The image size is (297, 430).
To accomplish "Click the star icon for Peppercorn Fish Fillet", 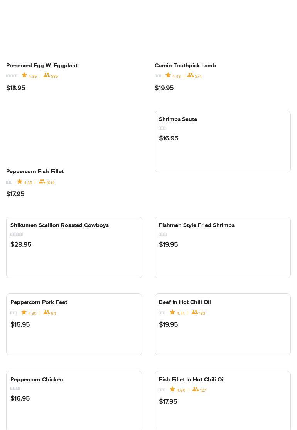I will pos(20,181).
